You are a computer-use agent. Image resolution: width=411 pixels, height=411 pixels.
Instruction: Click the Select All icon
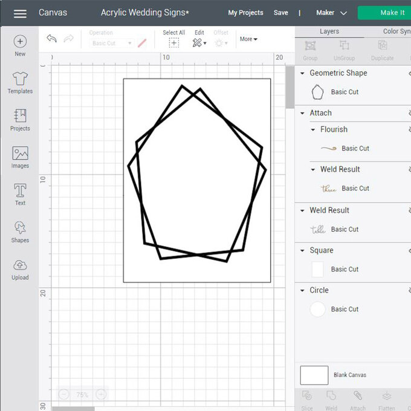pos(173,42)
